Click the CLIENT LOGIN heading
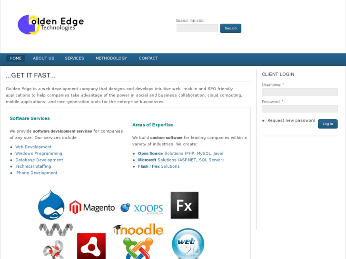The image size is (346, 259). [x=278, y=74]
